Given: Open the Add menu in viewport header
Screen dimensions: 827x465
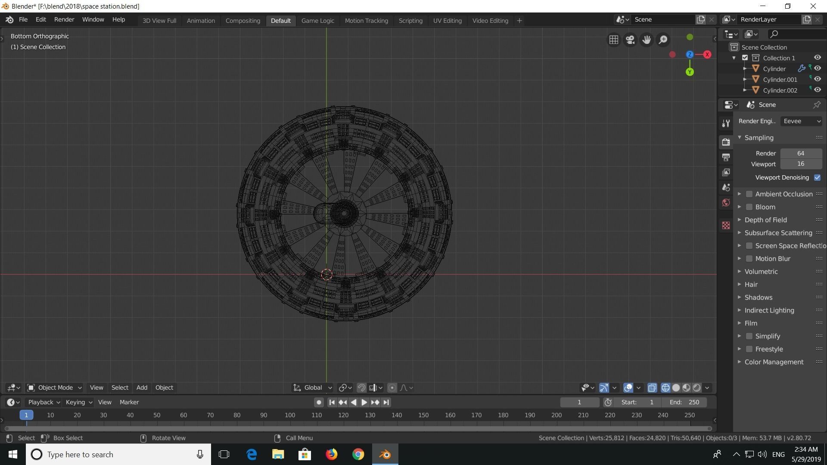Looking at the screenshot, I should tap(142, 388).
